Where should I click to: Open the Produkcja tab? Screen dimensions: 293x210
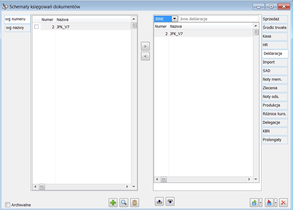[x=275, y=105]
